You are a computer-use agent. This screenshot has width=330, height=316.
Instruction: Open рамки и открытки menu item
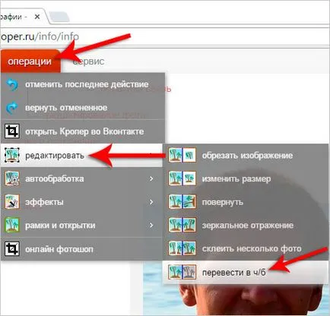(81, 226)
